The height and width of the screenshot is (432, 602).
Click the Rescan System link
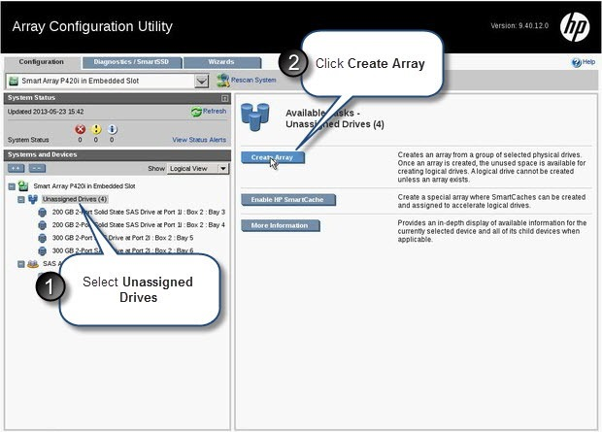(x=253, y=80)
